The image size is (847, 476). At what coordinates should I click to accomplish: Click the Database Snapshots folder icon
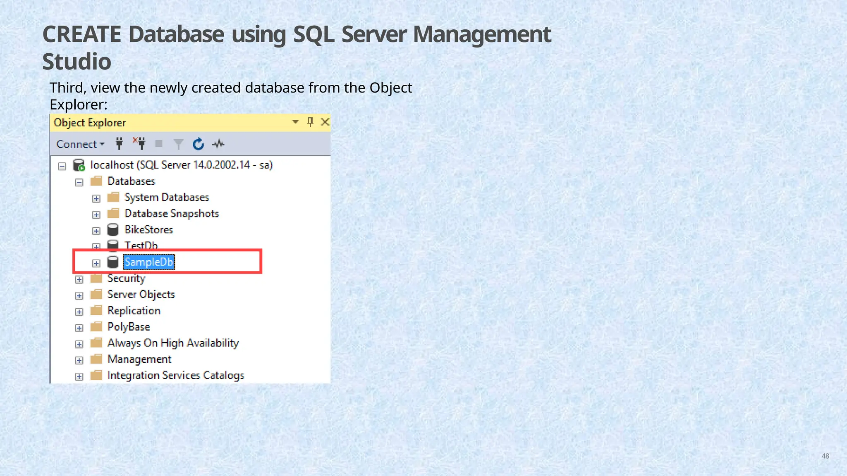113,213
